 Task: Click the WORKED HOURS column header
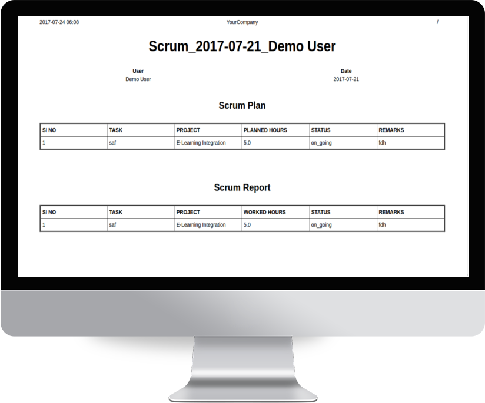coord(264,213)
